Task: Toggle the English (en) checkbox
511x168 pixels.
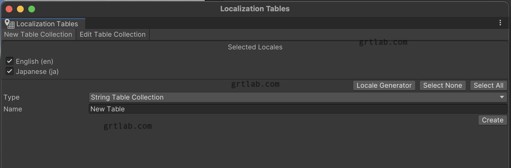Action: pyautogui.click(x=10, y=61)
